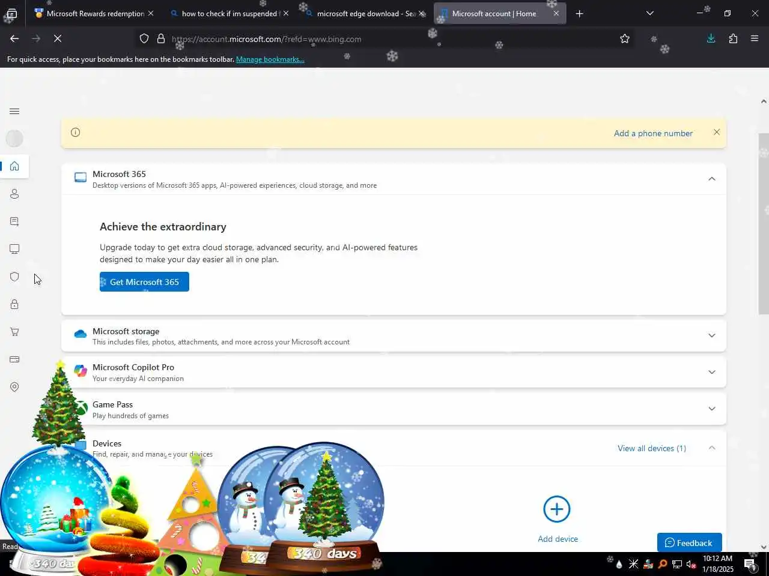Go back to the previous page
This screenshot has height=576, width=769.
[x=14, y=38]
